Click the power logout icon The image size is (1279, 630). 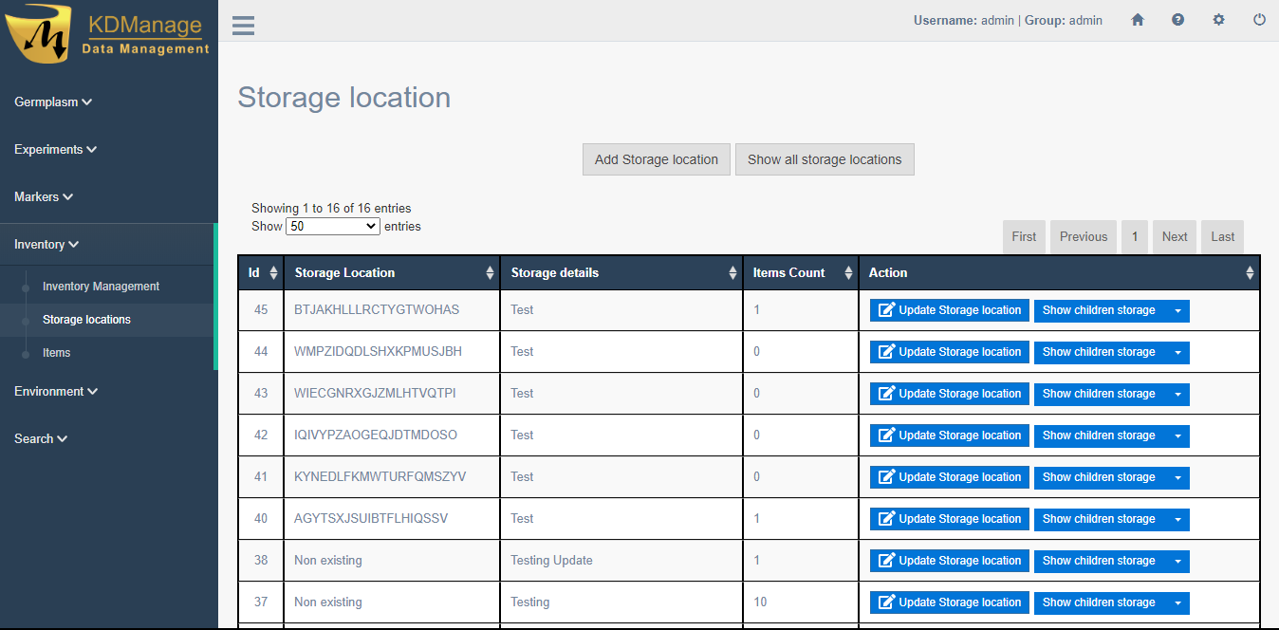tap(1259, 20)
